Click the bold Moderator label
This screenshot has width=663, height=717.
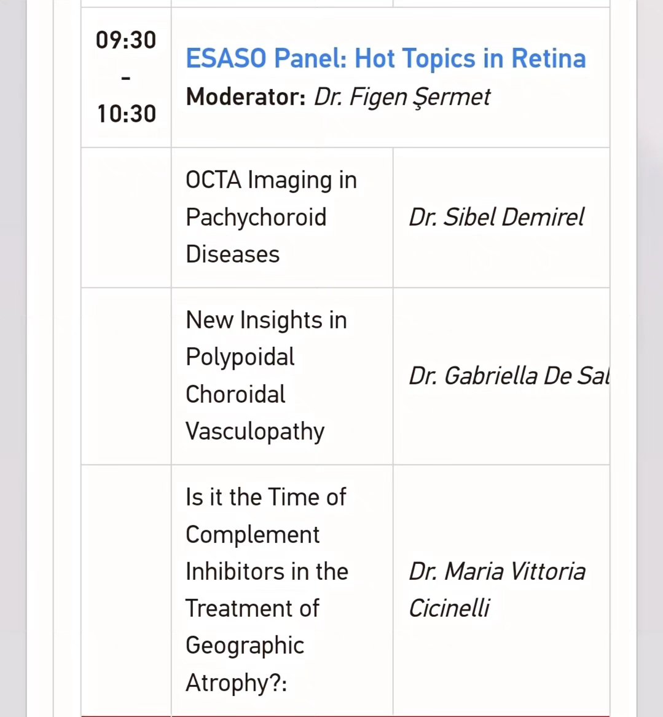pyautogui.click(x=246, y=97)
